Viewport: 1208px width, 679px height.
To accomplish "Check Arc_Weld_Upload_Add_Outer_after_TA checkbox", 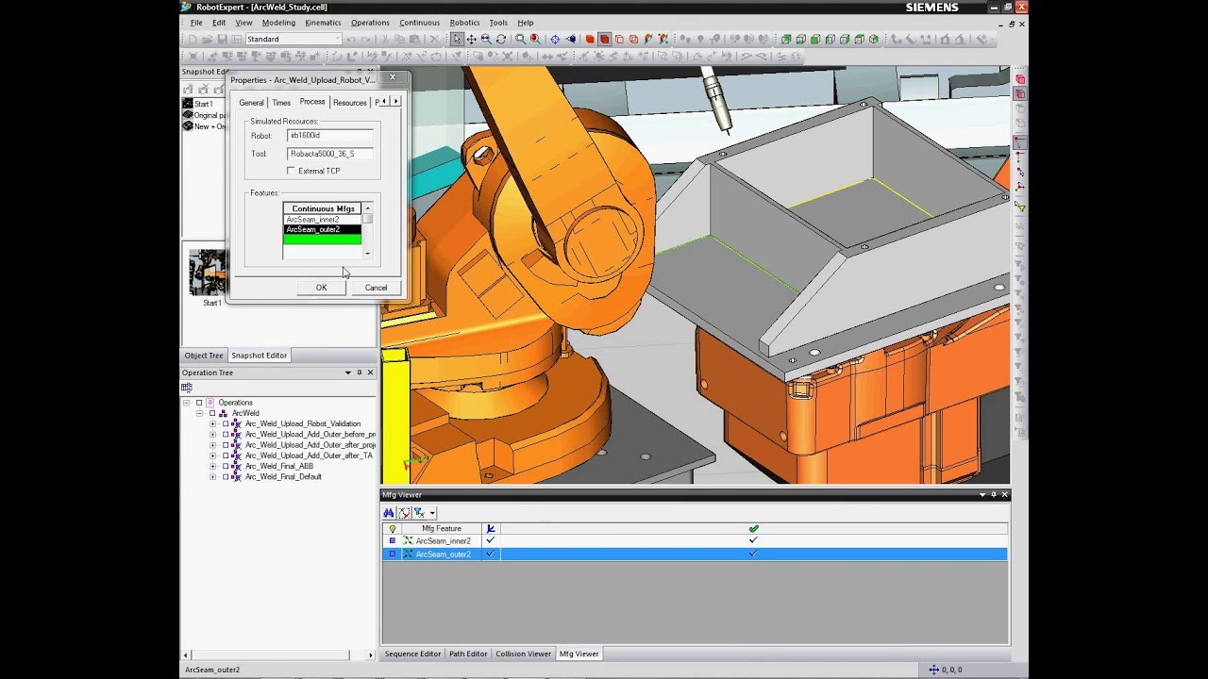I will click(226, 455).
